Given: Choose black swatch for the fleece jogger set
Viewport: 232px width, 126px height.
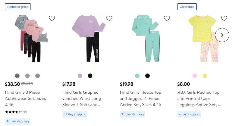Looking at the screenshot, I should (x=148, y=76).
